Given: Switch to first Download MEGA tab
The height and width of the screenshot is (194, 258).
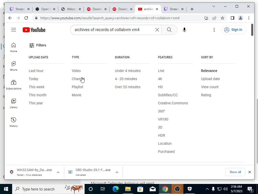Looking at the screenshot, I should click(95, 9).
